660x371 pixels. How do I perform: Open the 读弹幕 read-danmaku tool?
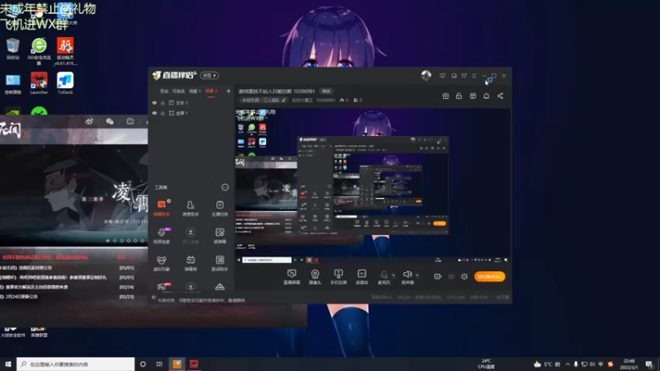(x=219, y=236)
